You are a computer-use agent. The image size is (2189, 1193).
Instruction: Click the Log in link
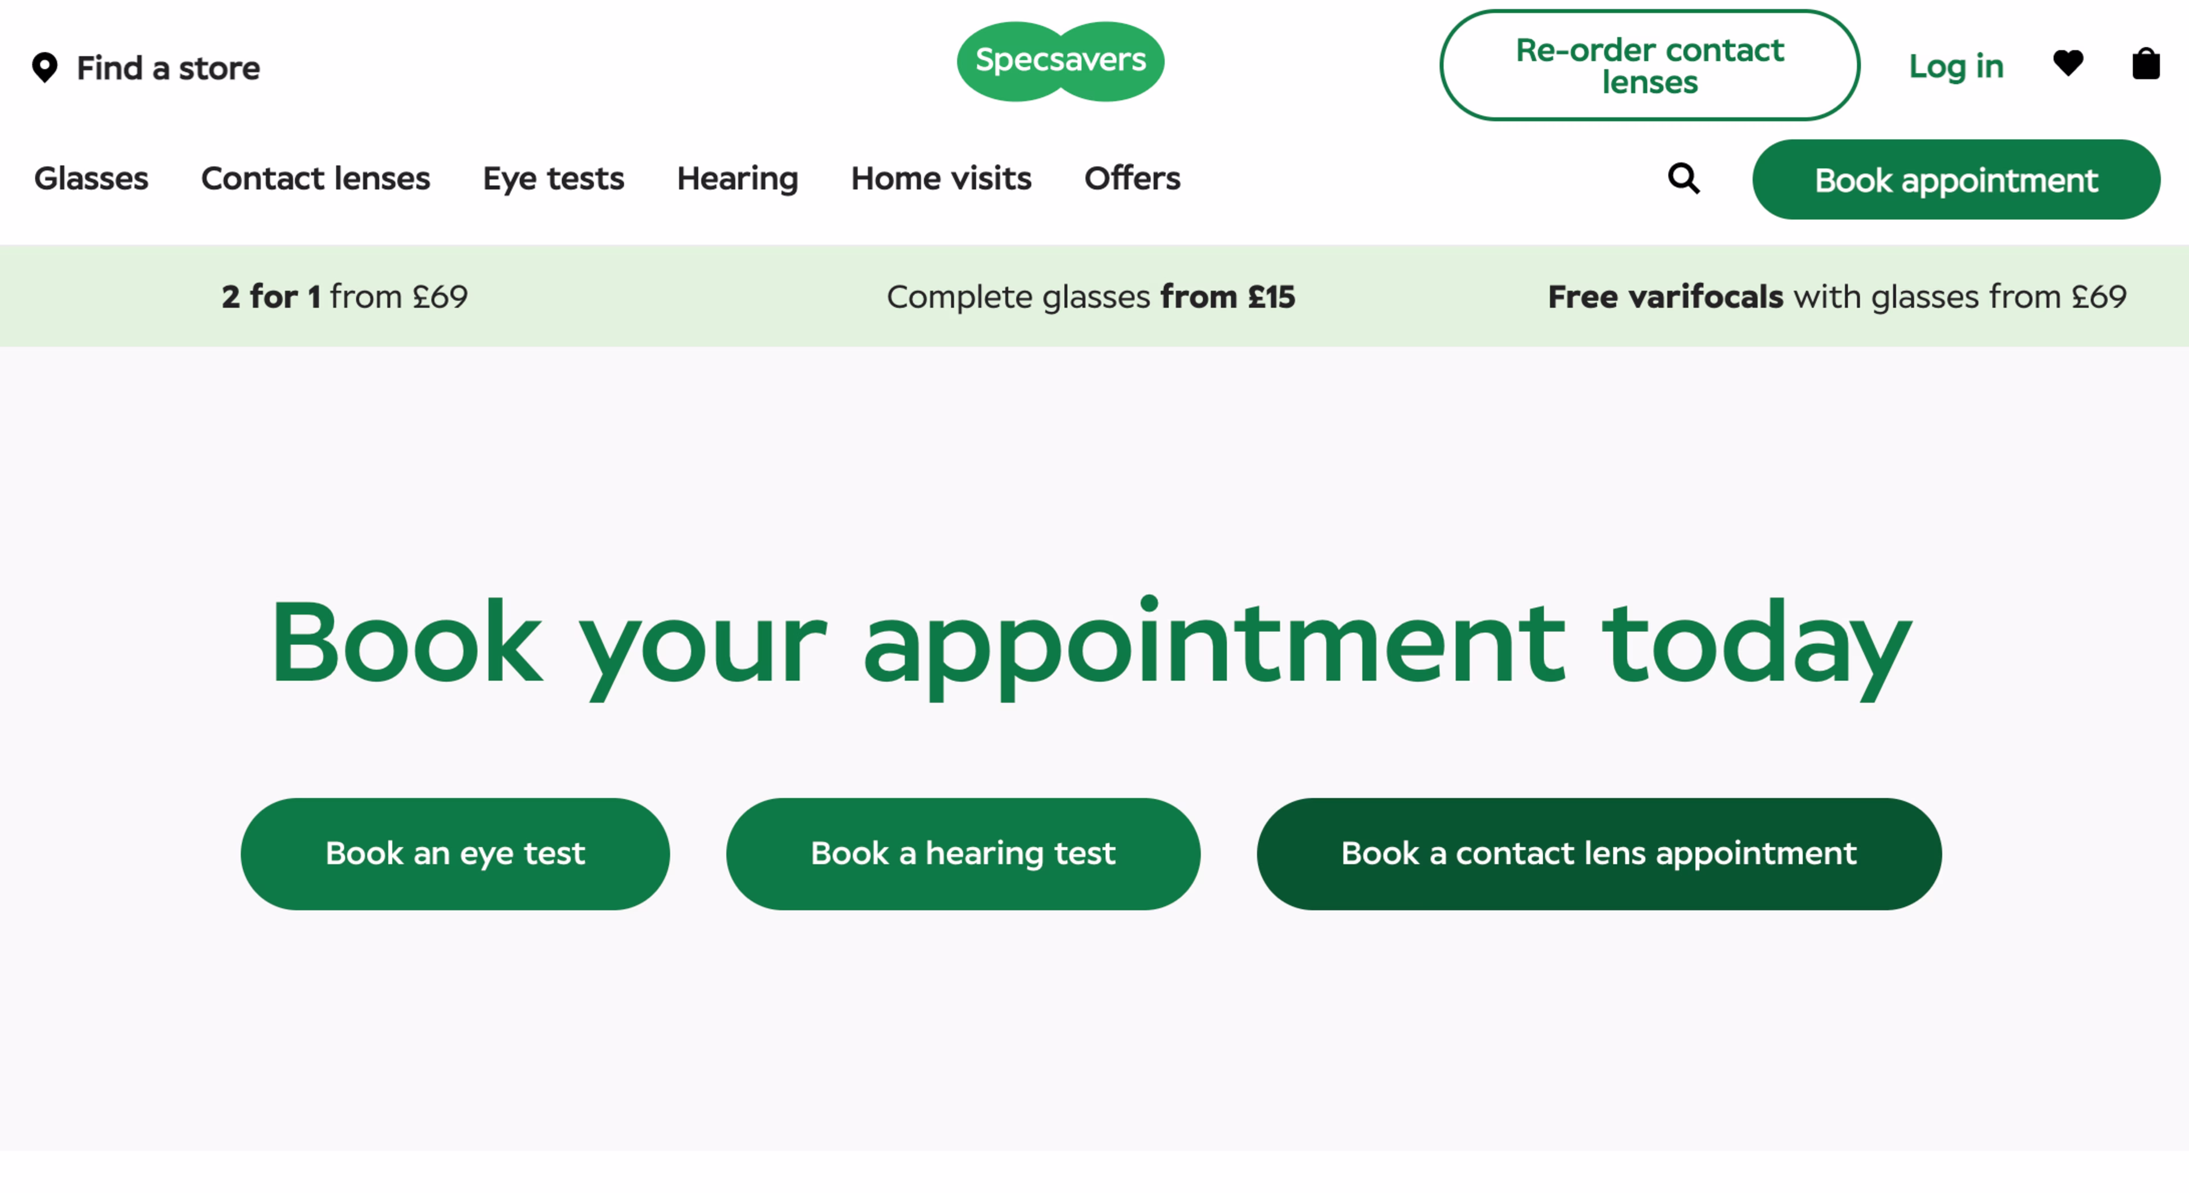[x=1956, y=66]
